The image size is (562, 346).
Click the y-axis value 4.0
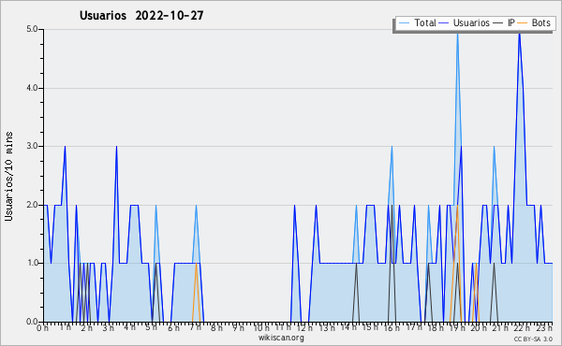(32, 88)
